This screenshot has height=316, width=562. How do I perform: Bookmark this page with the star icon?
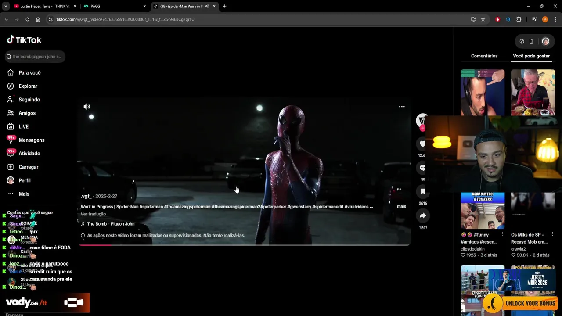pyautogui.click(x=483, y=19)
